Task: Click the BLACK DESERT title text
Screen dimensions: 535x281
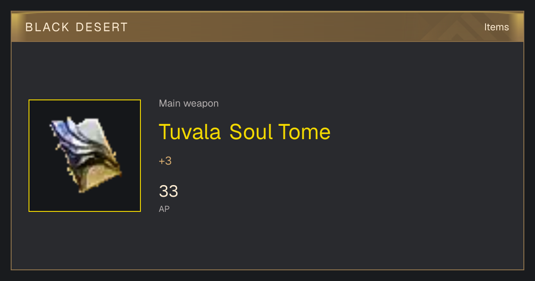Action: 77,27
